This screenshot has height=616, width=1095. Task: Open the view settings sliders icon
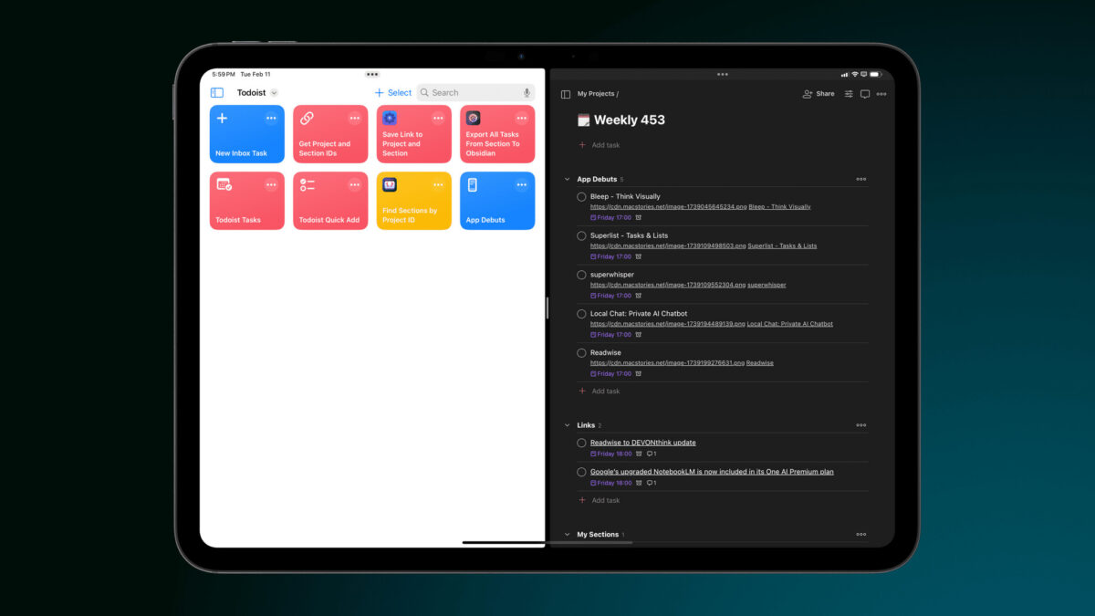849,94
